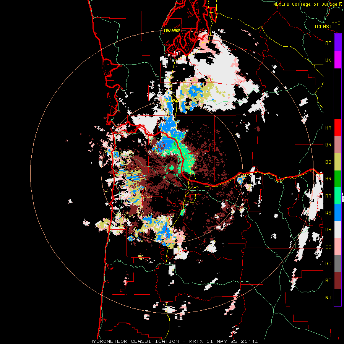Click the '[CLAS]' units label

click(x=323, y=26)
